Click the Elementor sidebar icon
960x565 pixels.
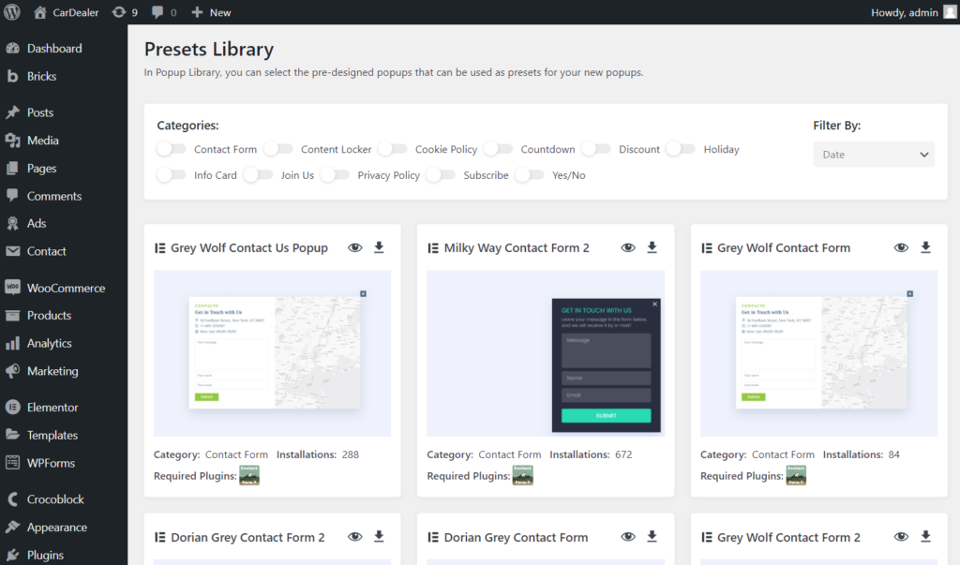pyautogui.click(x=12, y=407)
